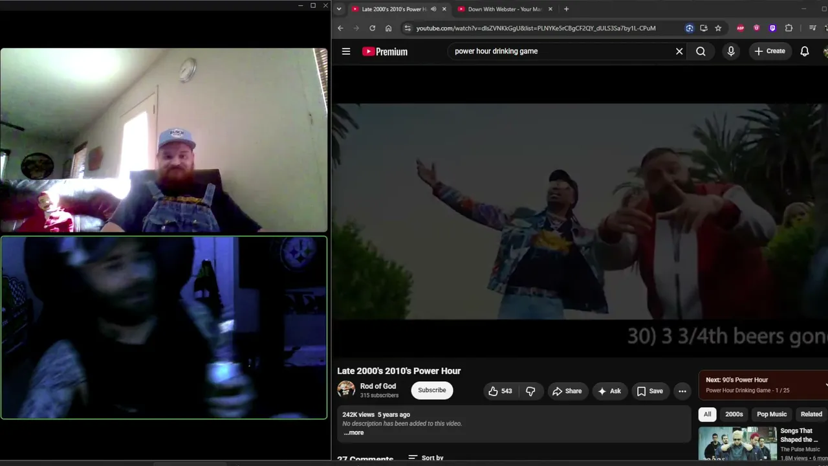This screenshot has width=828, height=466.
Task: View site information for youtube.com
Action: click(407, 28)
